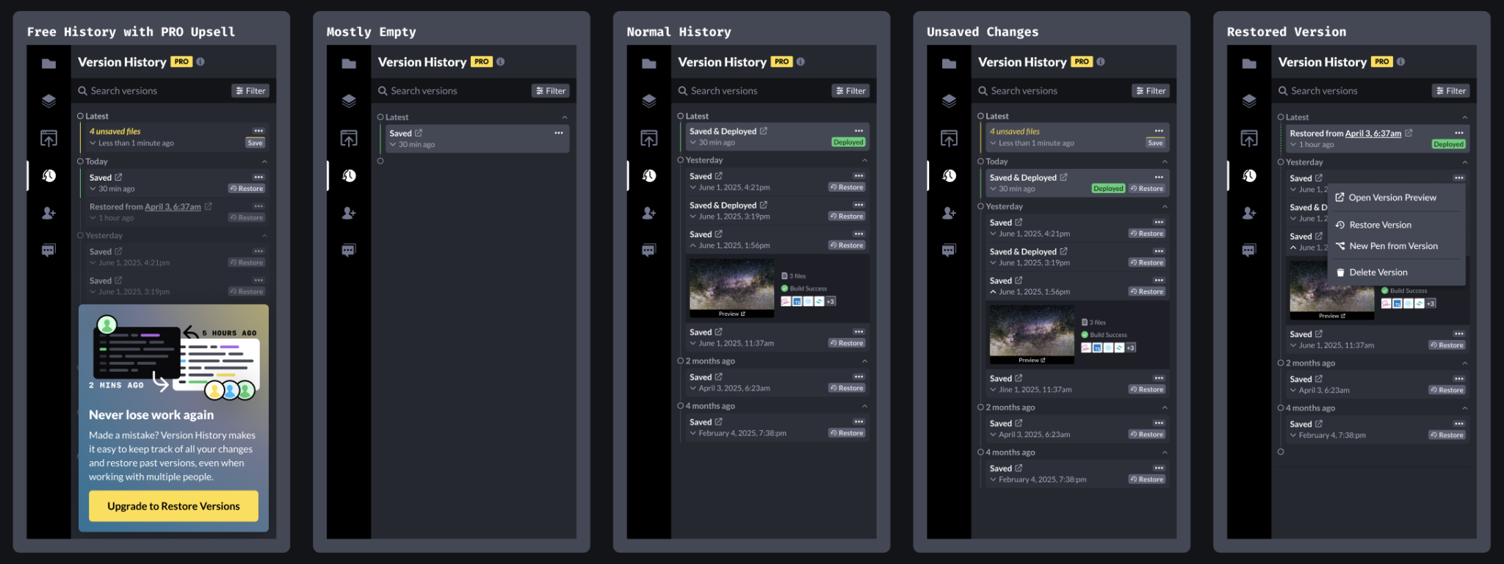
Task: Open the folder icon in Mostly Empty sidebar
Action: (349, 64)
